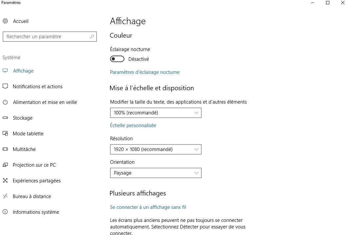Click the search magnifier icon
This screenshot has height=235, width=348.
tap(92, 37)
